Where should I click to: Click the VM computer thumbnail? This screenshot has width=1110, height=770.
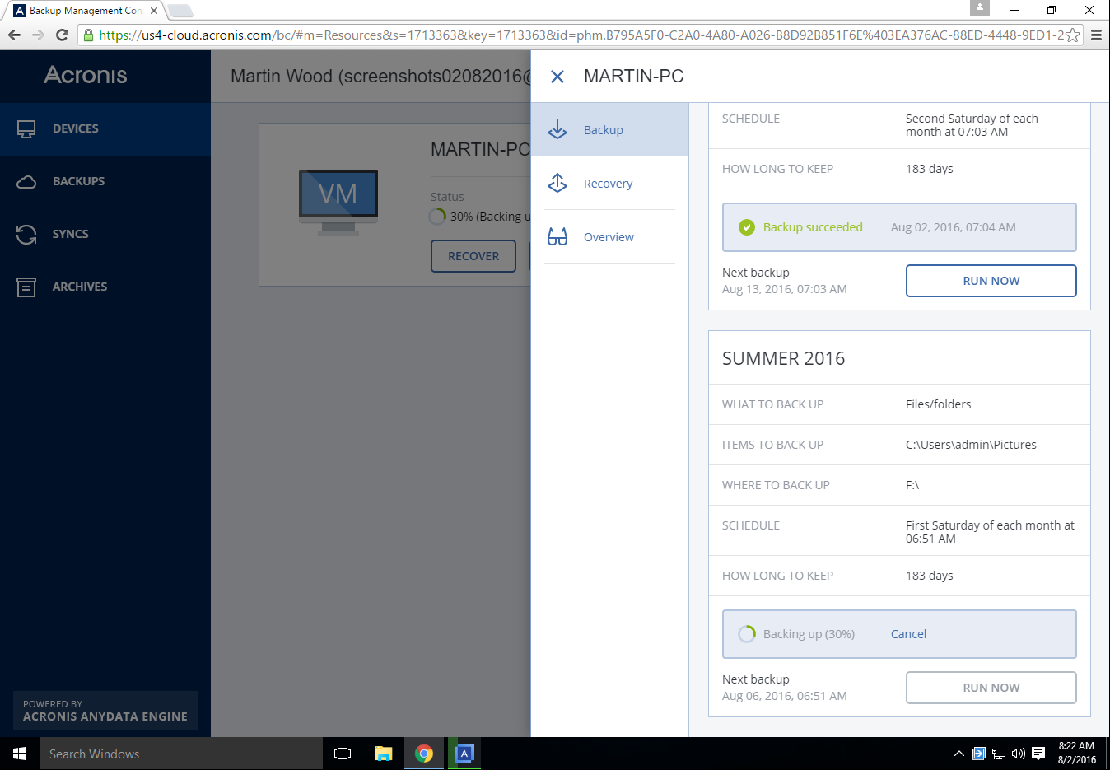pos(338,202)
